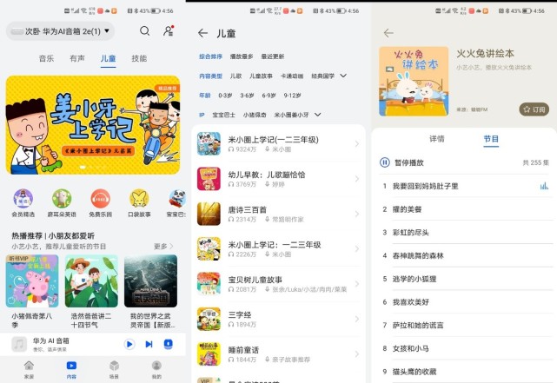Viewport: 557px width, 383px height.
Task: Open the 我的世界之武灵帝国 cover thumbnail
Action: point(150,281)
